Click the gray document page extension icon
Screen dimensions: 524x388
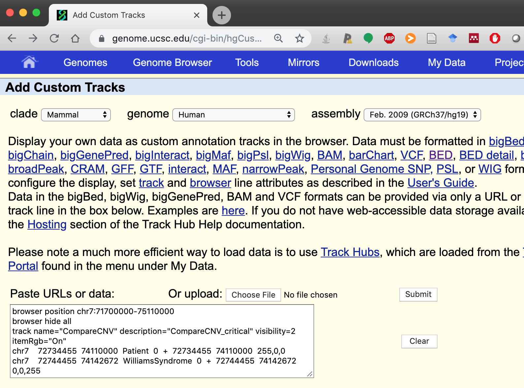click(x=432, y=39)
